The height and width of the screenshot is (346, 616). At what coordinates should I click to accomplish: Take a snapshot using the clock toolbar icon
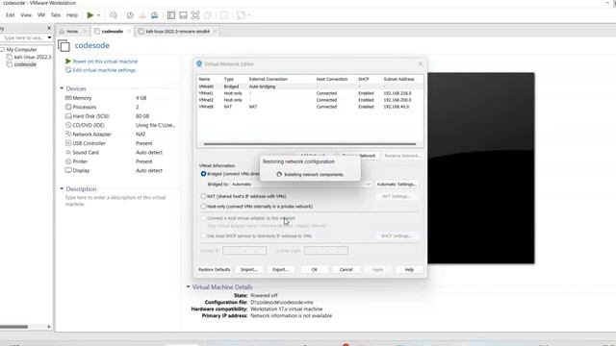click(x=130, y=15)
